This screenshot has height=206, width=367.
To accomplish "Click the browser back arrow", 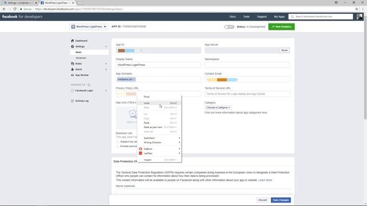I will [4, 9].
